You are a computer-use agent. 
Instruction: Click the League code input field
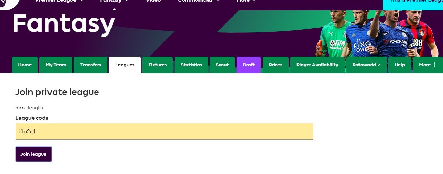165,131
